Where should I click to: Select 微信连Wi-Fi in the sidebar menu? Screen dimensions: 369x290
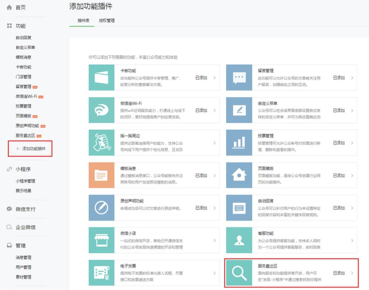pos(26,96)
